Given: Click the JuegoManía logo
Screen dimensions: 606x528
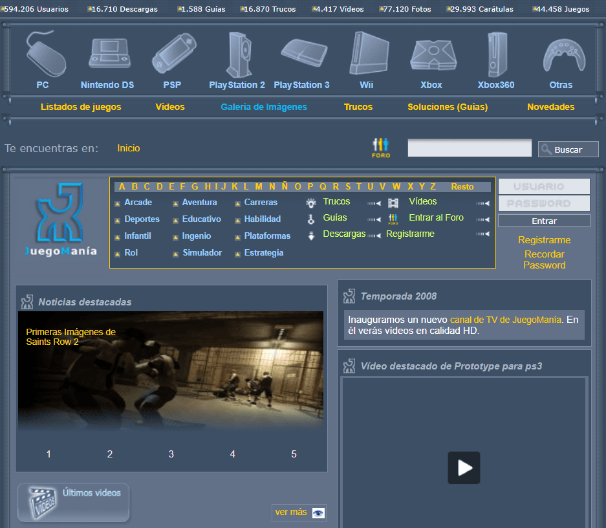Looking at the screenshot, I should 61,220.
